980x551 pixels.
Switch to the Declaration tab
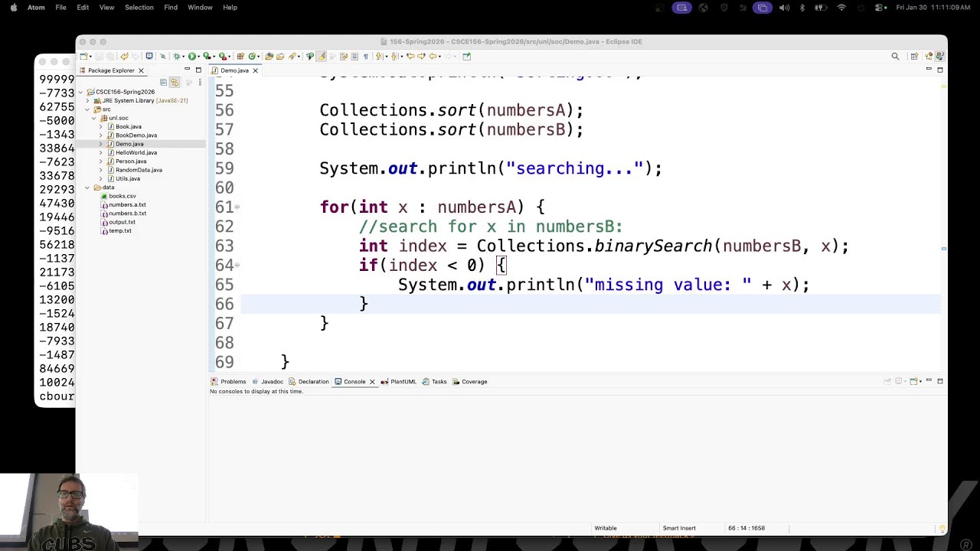coord(309,381)
